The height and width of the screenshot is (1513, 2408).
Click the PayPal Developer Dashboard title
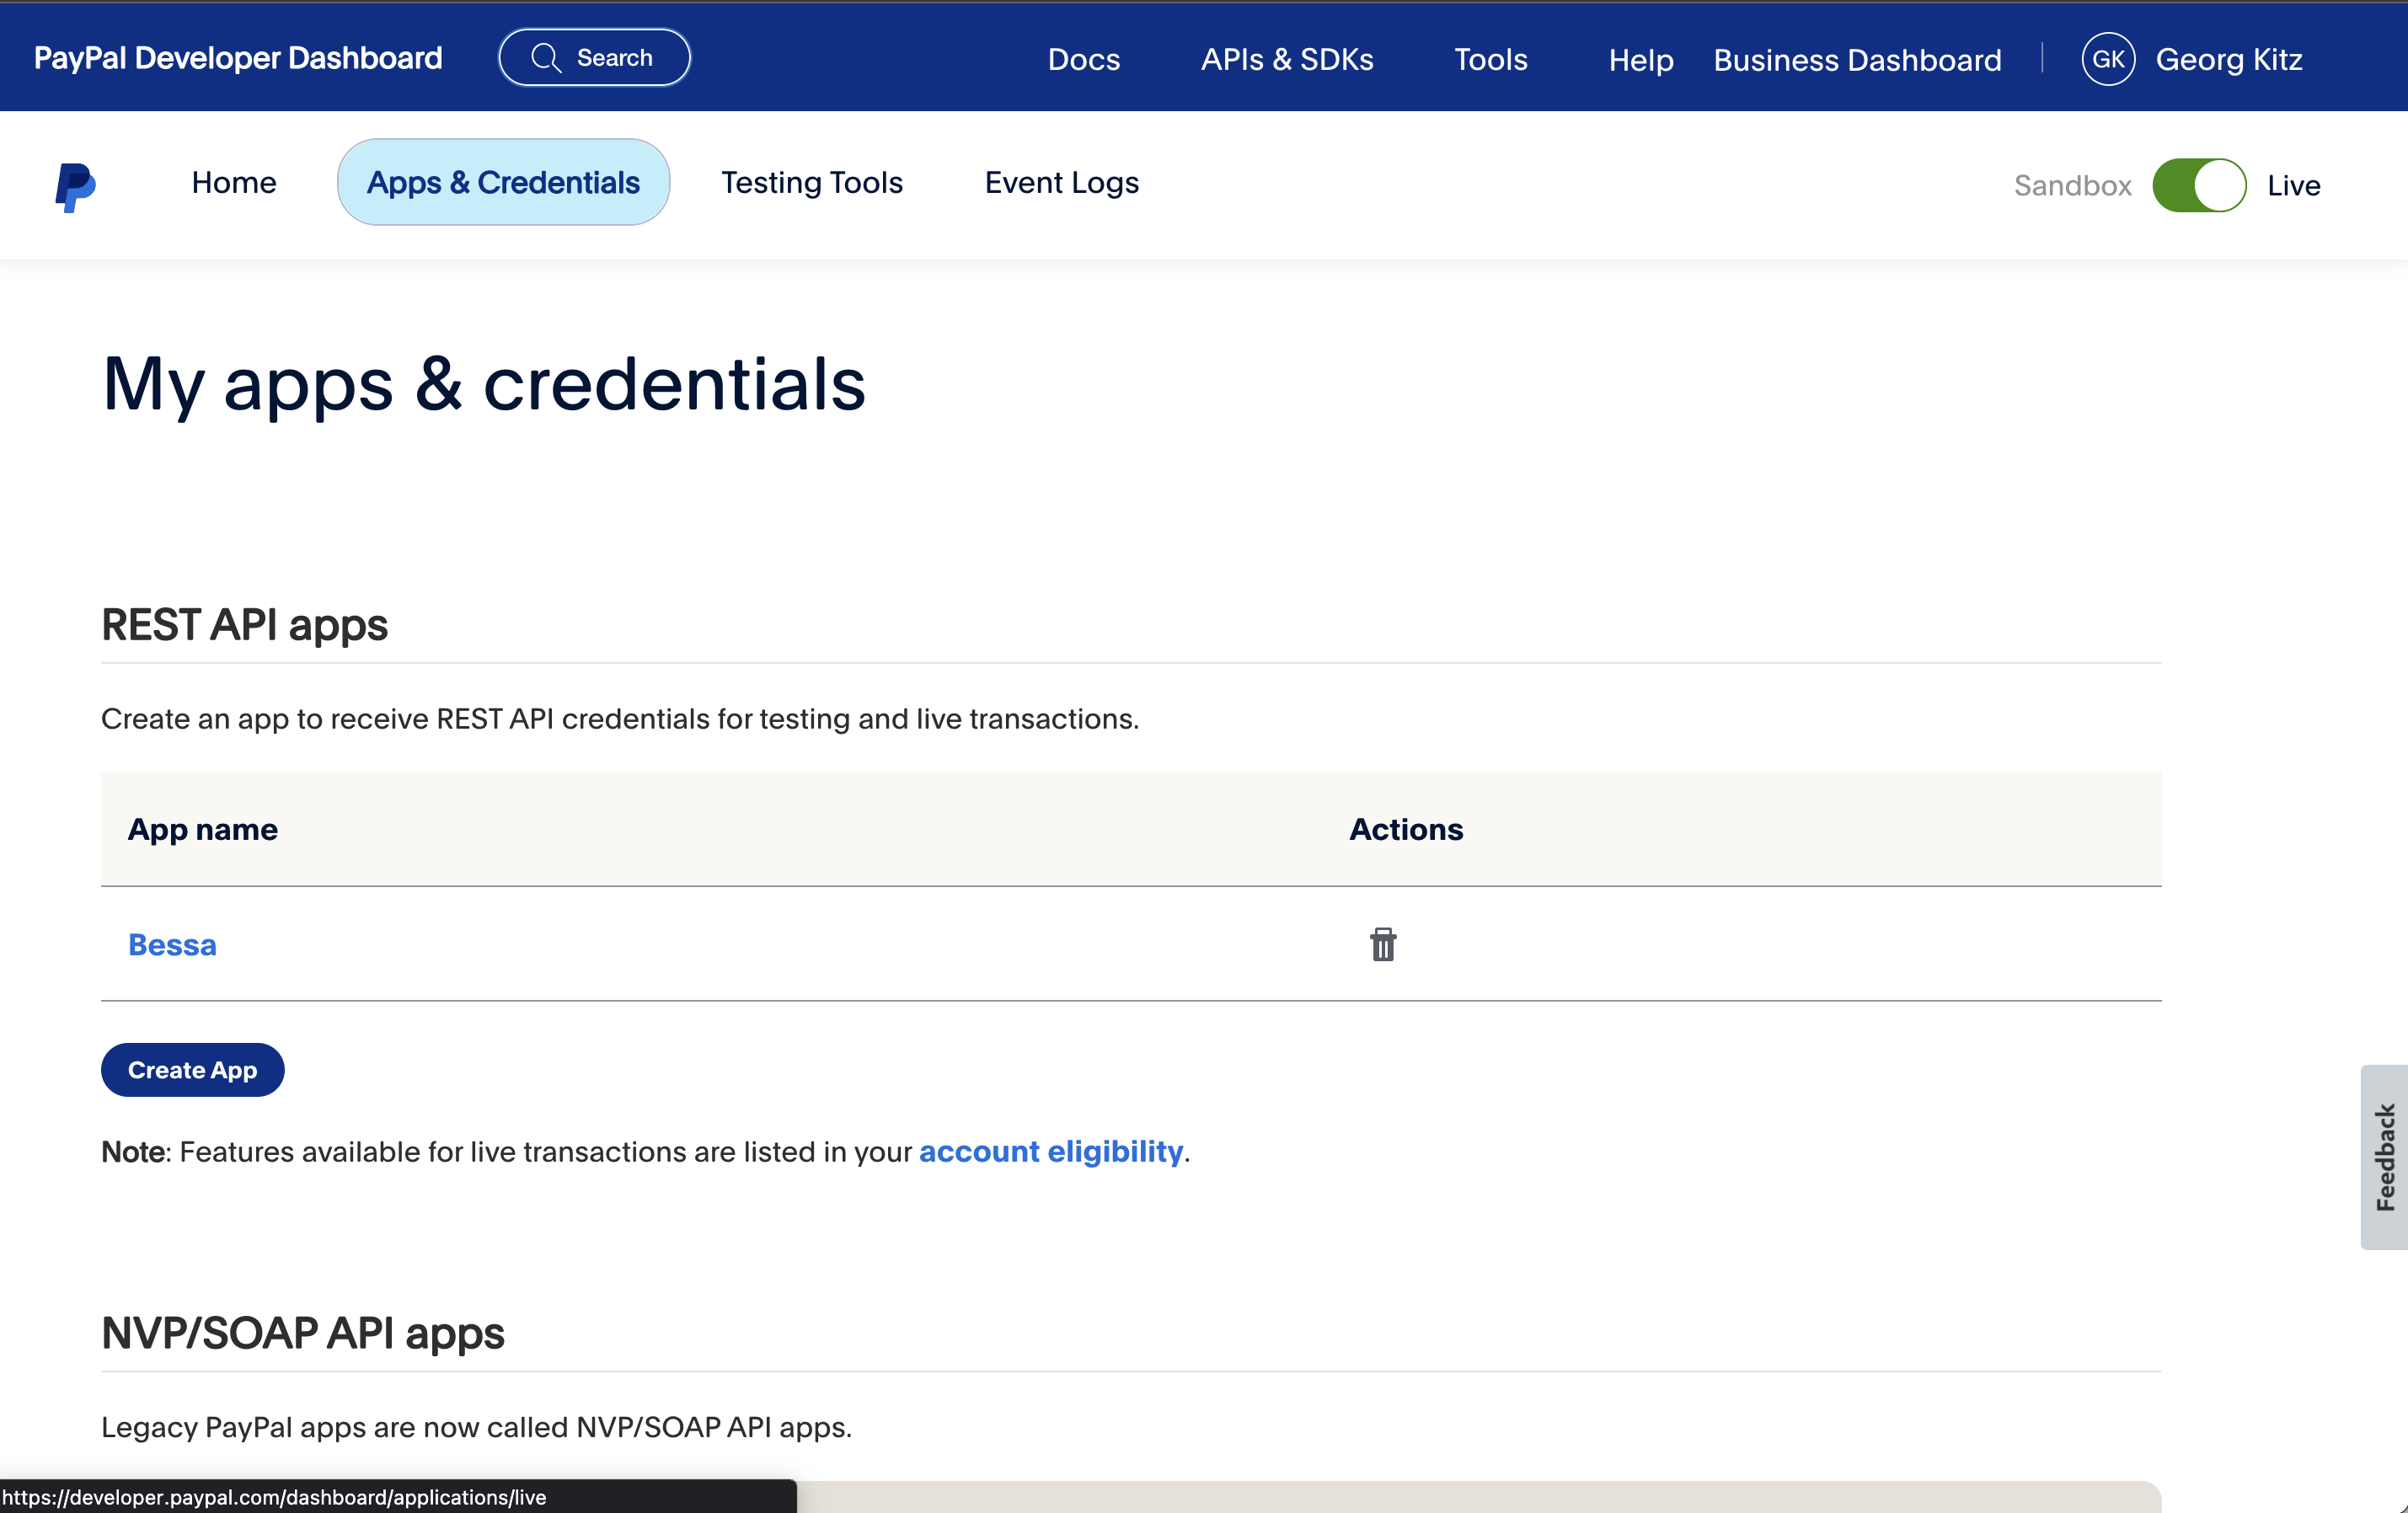[x=238, y=58]
